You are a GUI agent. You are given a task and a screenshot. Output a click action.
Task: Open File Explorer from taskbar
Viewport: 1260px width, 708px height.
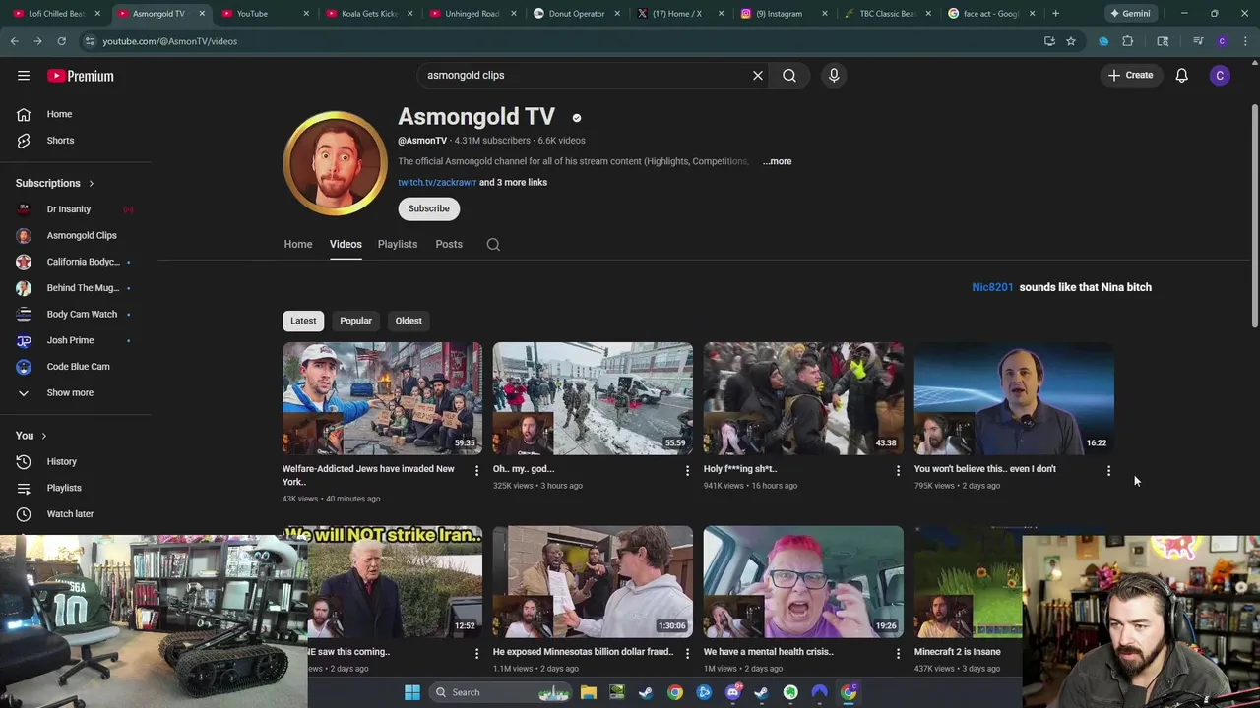click(x=589, y=692)
